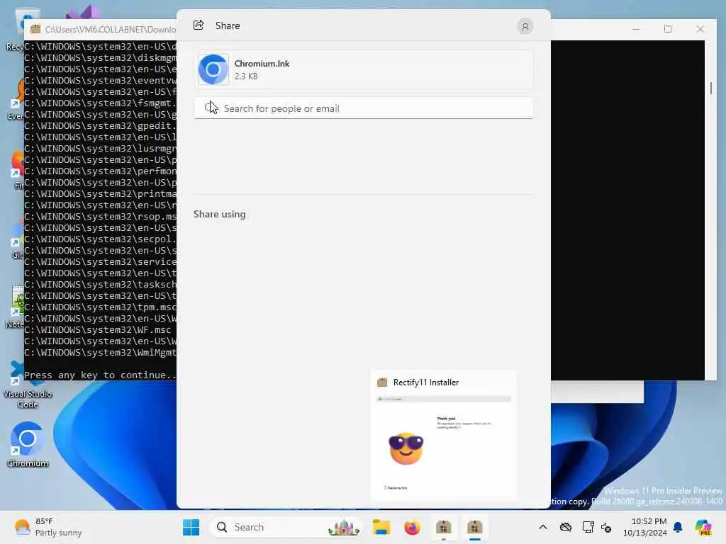Open File Explorer from the taskbar

pos(381,527)
